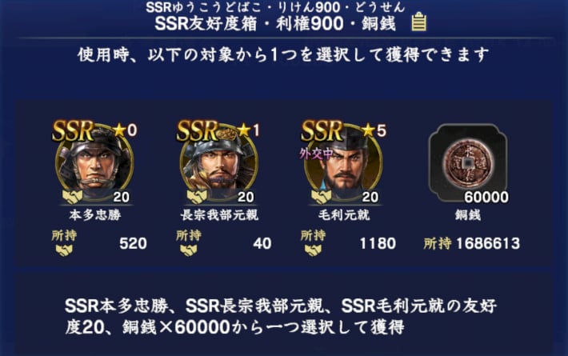The height and width of the screenshot is (356, 568).
Task: Click the owned coin count 1686613
Action: (487, 243)
